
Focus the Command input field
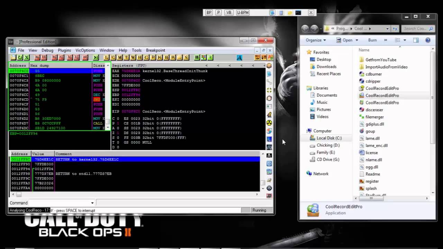pos(59,203)
